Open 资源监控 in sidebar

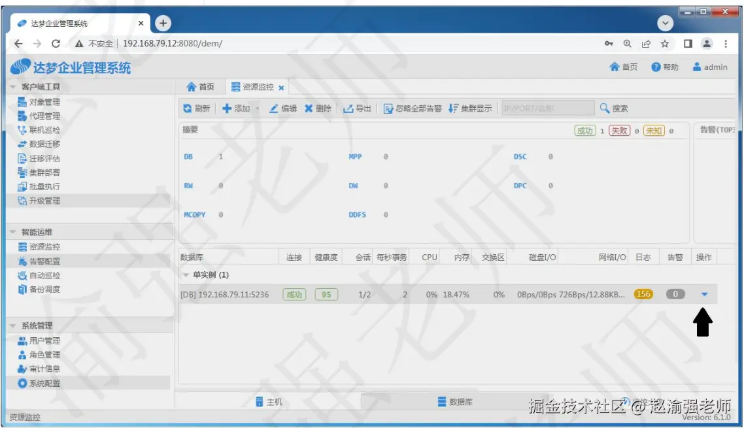[x=39, y=247]
